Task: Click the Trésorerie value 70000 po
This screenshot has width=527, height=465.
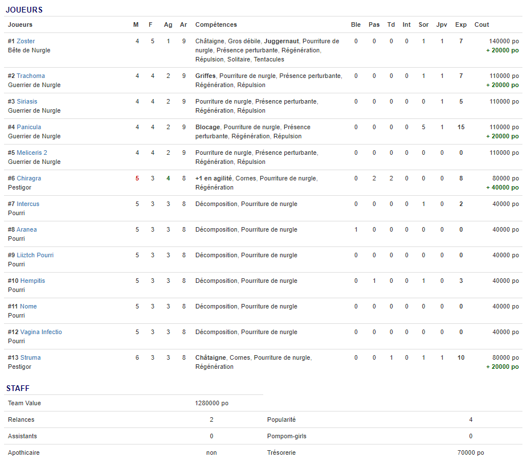Action: 471,452
